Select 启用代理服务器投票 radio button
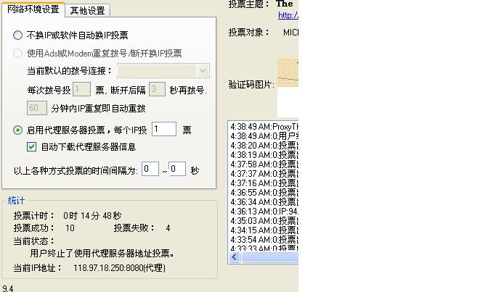The width and height of the screenshot is (496, 292). coord(18,130)
